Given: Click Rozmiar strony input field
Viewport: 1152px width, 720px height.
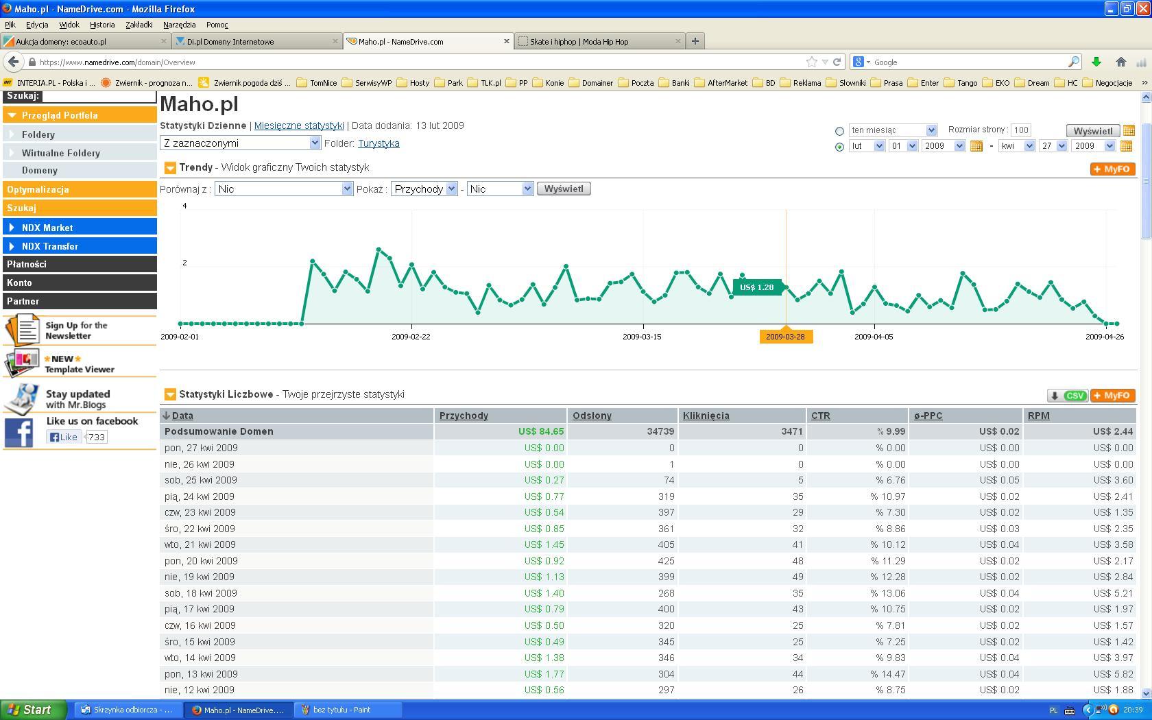Looking at the screenshot, I should click(x=1021, y=130).
